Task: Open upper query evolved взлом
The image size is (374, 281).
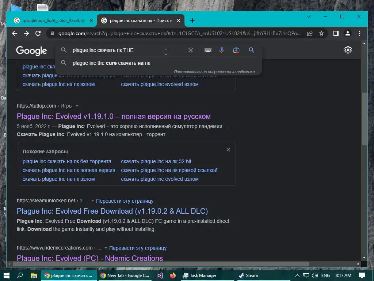Action: tap(160, 85)
